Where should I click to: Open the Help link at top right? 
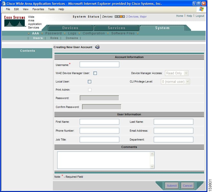tap(189, 16)
